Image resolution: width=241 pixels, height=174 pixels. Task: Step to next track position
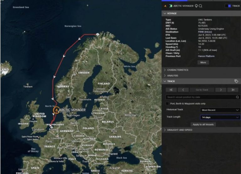tap(221, 90)
